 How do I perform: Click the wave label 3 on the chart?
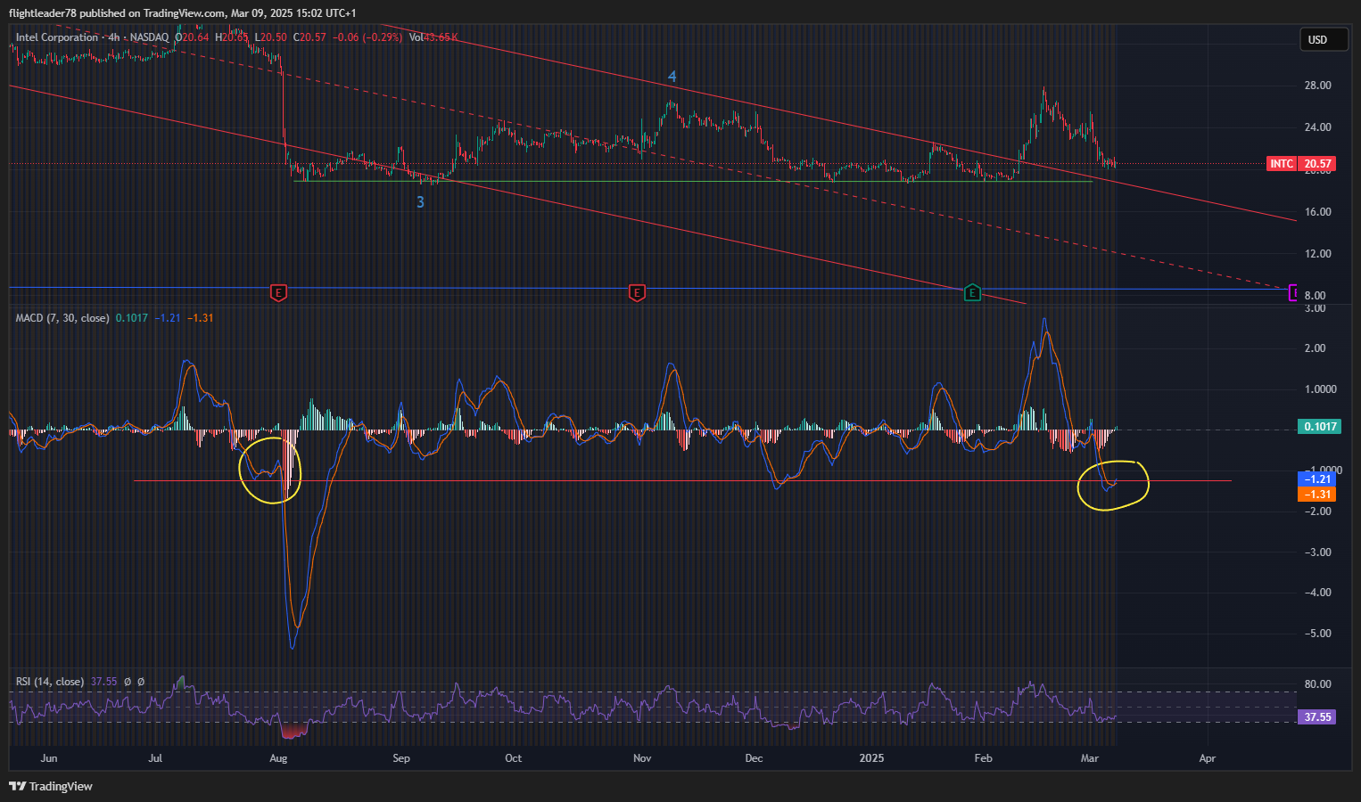coord(421,202)
